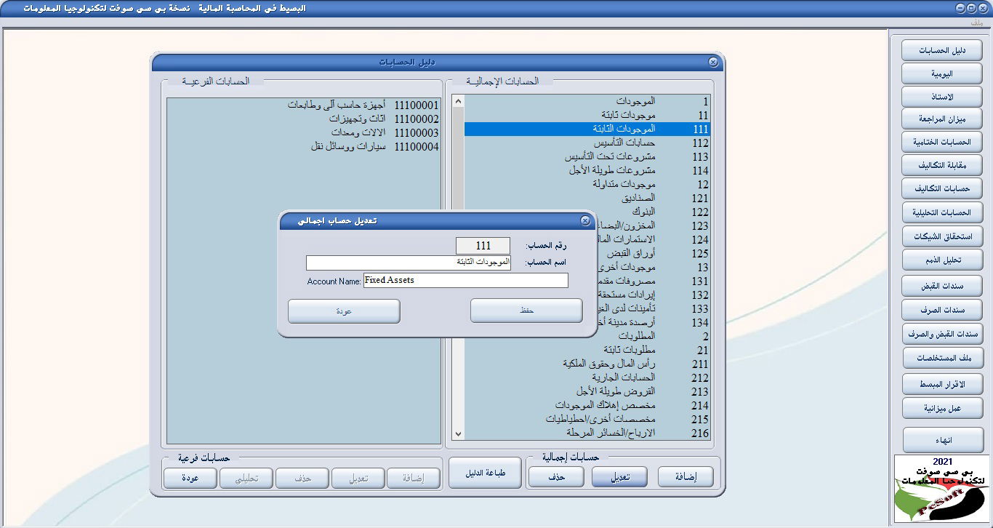This screenshot has width=993, height=528.
Task: Open تحليل الذمم from the sidebar
Action: 942,260
